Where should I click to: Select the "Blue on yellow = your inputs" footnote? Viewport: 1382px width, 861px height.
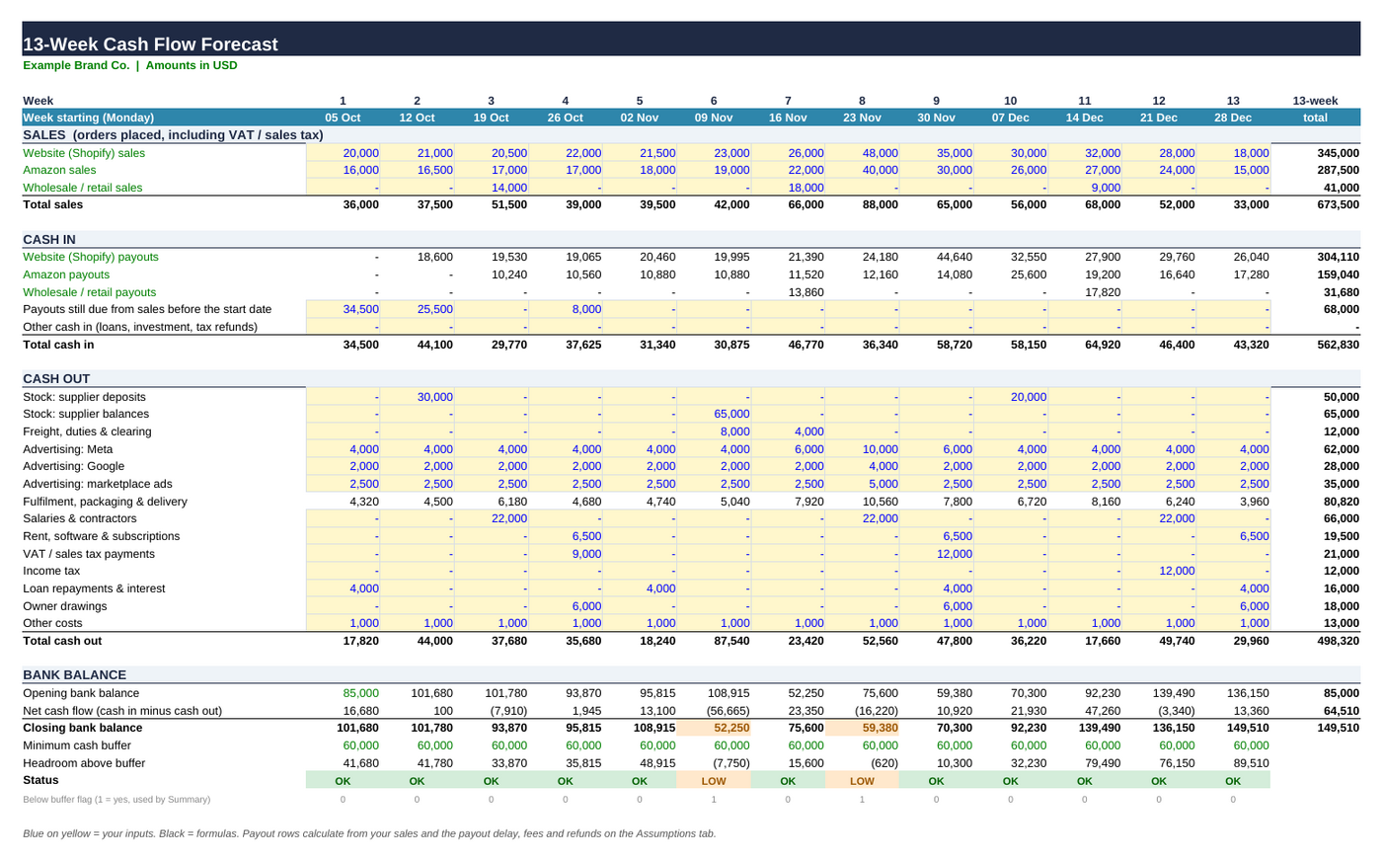click(369, 833)
